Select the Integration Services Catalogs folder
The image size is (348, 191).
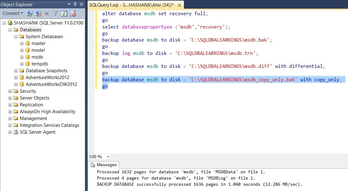49,125
